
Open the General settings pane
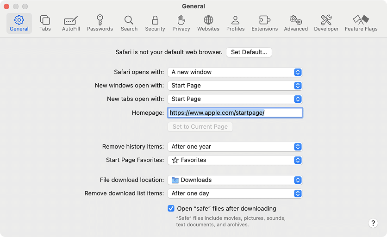pyautogui.click(x=19, y=24)
